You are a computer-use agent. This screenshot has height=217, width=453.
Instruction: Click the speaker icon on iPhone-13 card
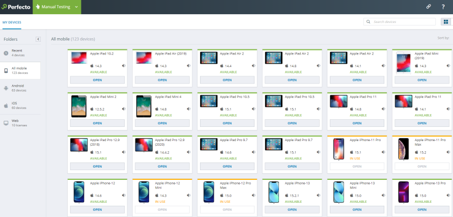click(x=318, y=195)
